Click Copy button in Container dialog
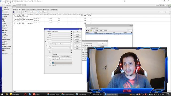The height and width of the screenshot is (96, 171). [x=77, y=42]
